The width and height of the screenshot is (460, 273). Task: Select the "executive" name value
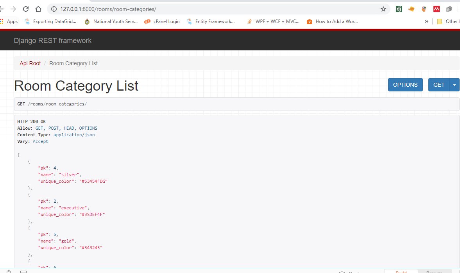click(x=73, y=208)
